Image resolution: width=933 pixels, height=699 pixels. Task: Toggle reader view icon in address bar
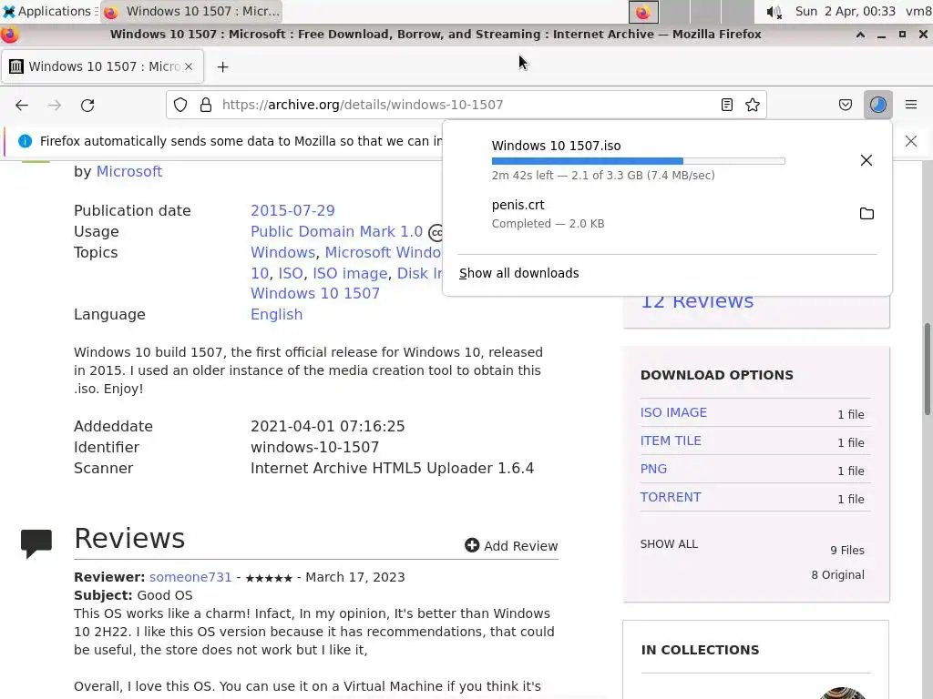tap(726, 105)
